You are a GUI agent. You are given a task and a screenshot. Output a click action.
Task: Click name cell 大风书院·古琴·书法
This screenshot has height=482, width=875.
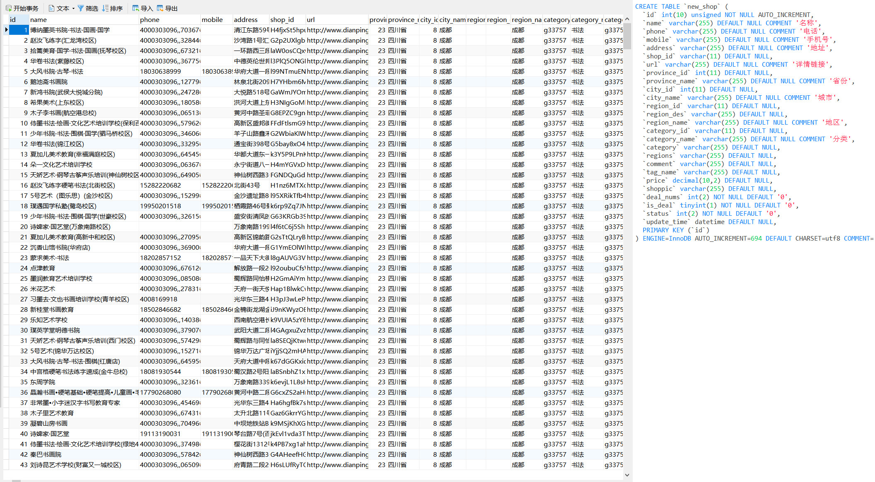[84, 71]
